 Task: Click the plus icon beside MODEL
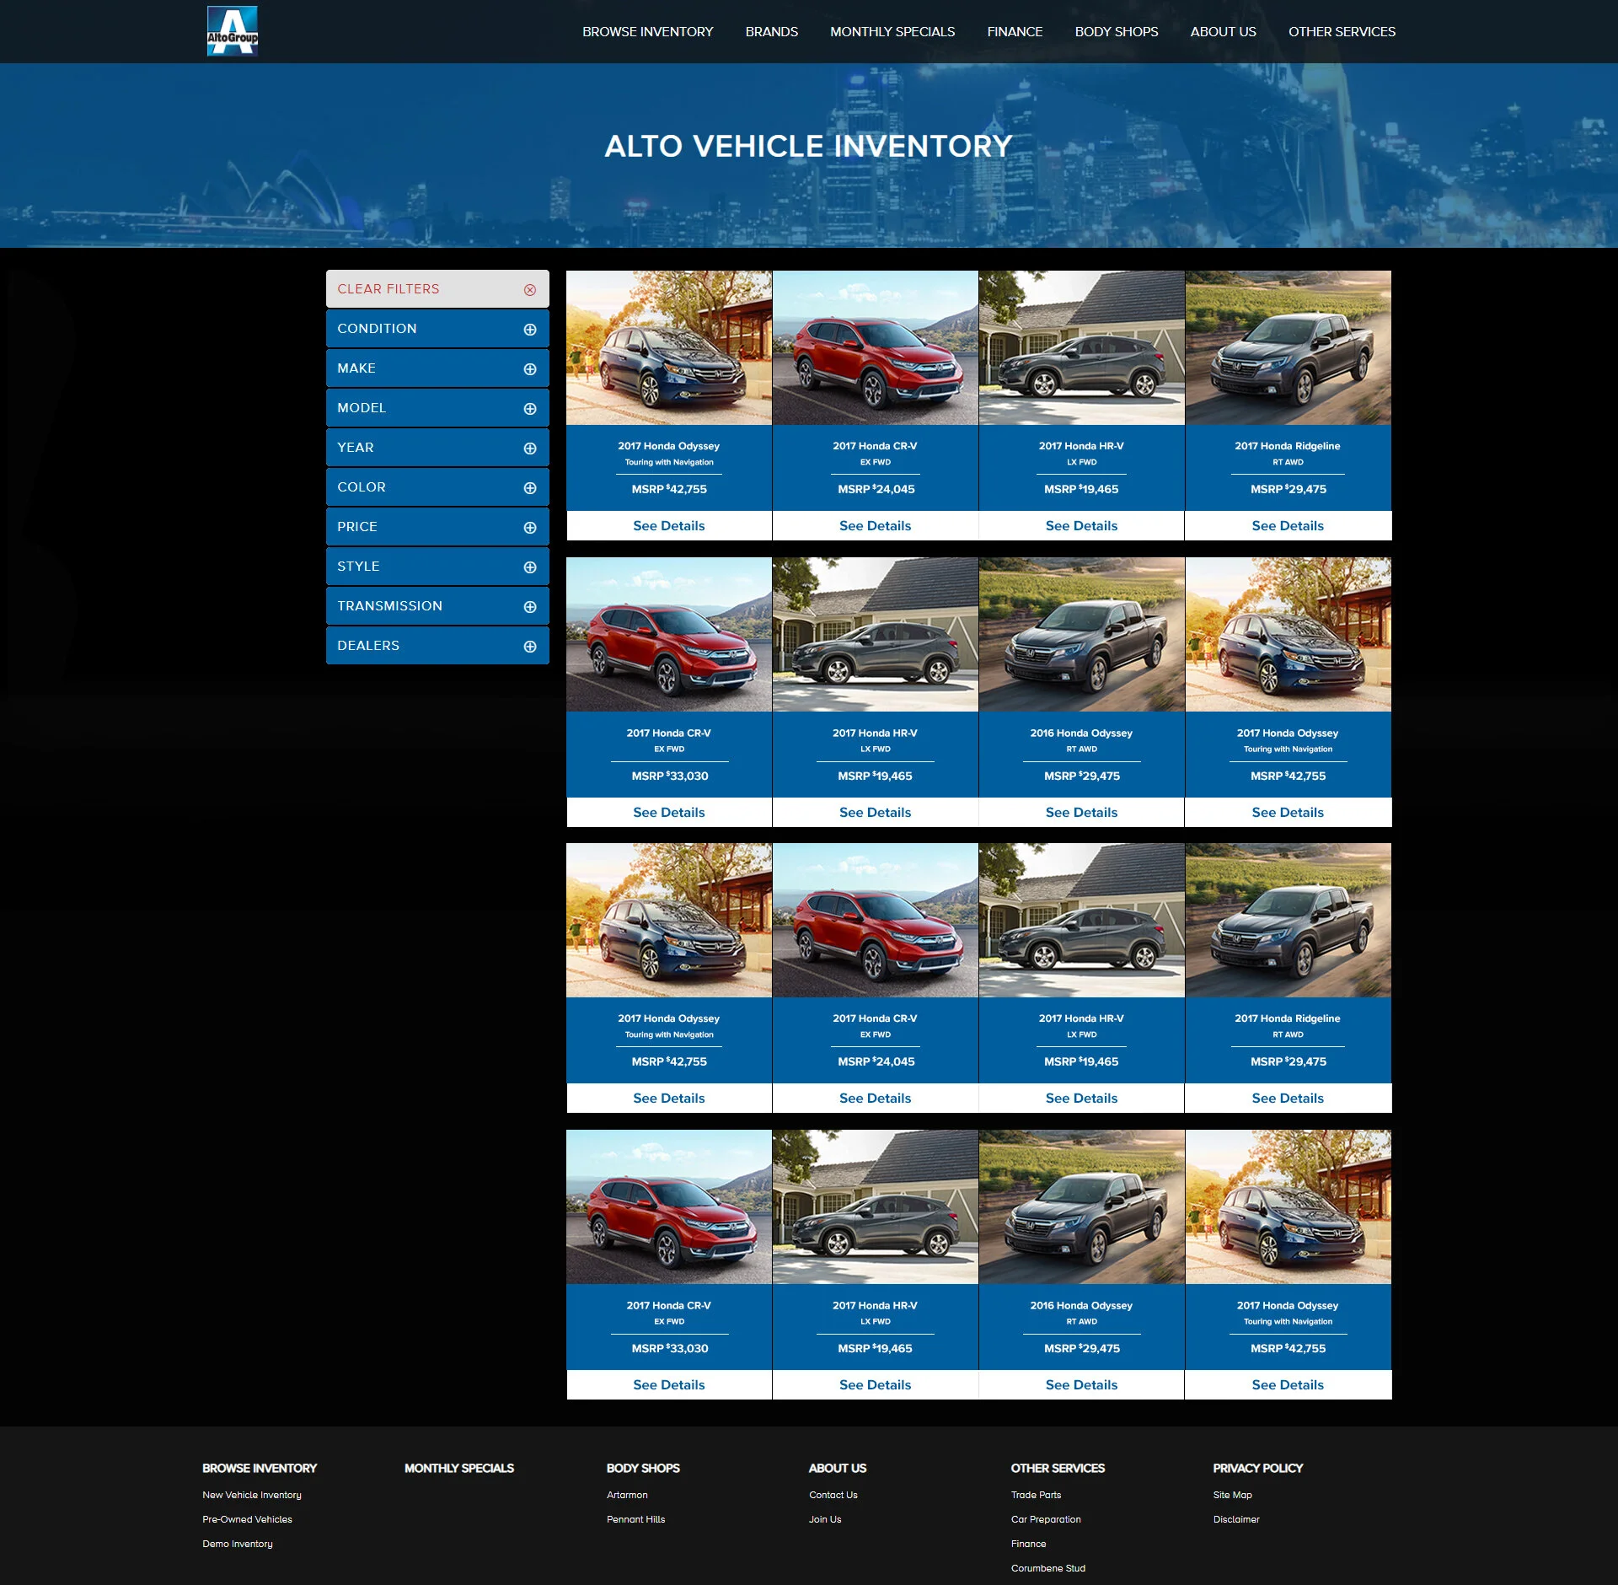pyautogui.click(x=530, y=409)
